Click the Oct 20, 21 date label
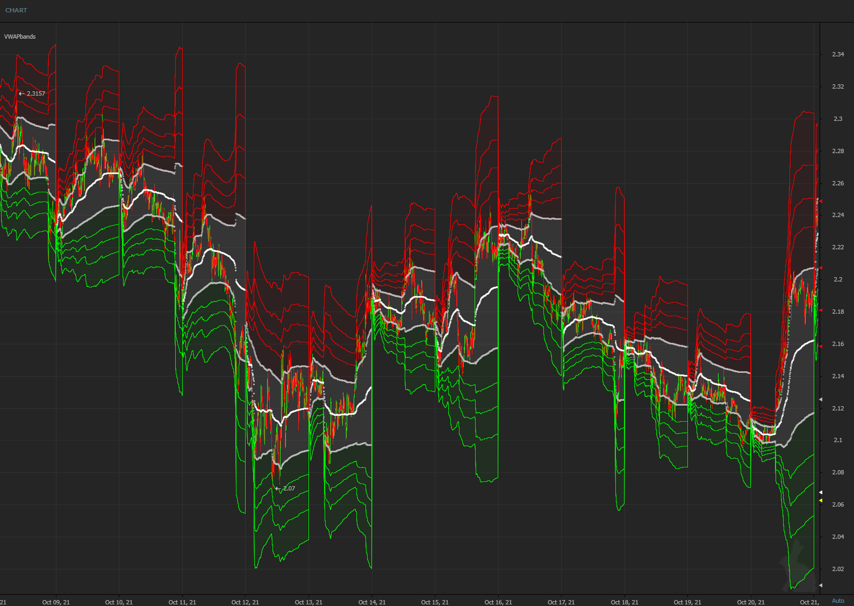This screenshot has width=854, height=606. 751,602
